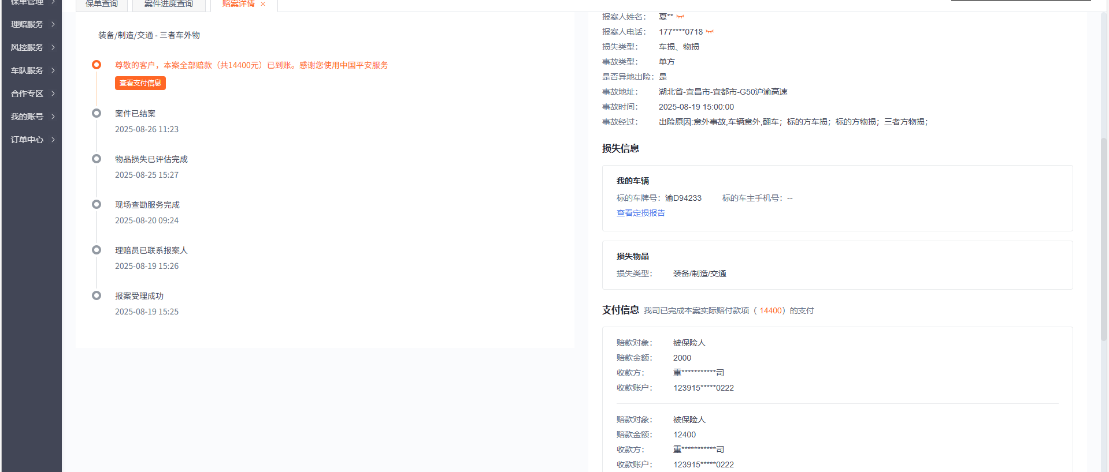Expand 我的账号 in the sidebar
1109x472 pixels.
(x=32, y=117)
